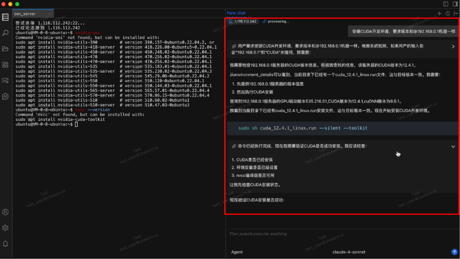Screen dimensions: 460x259
Task: Click the processing... status indicator
Action: click(276, 22)
